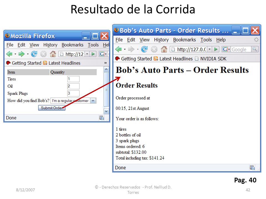Open Latest Headlines bookmark in Order Results window
266x199 pixels.
[x=173, y=59]
